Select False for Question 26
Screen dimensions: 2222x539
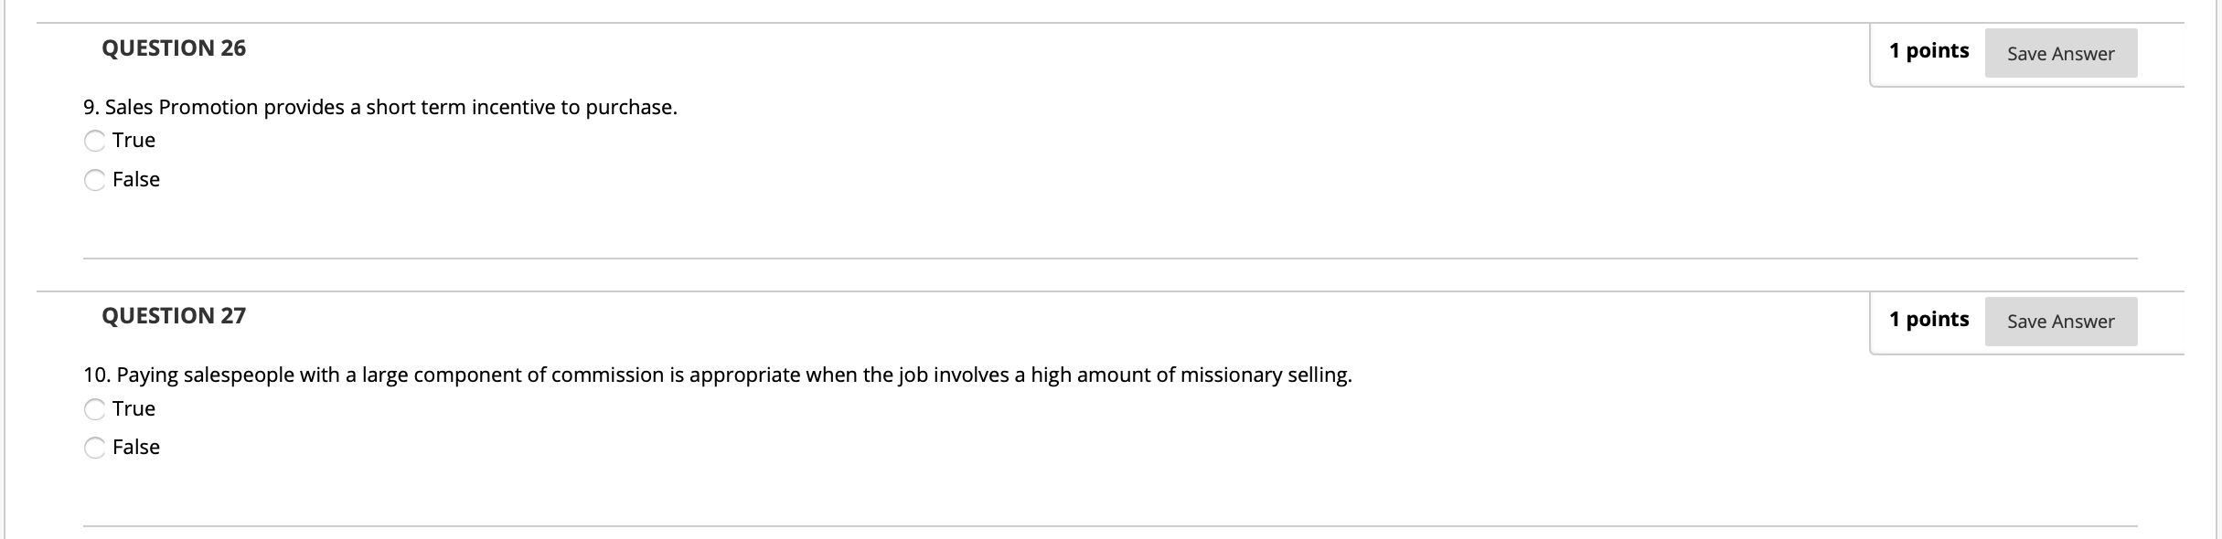(x=95, y=179)
